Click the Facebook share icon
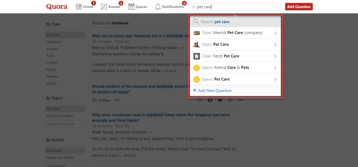Screen dimensions: 358x167 point(210,100)
